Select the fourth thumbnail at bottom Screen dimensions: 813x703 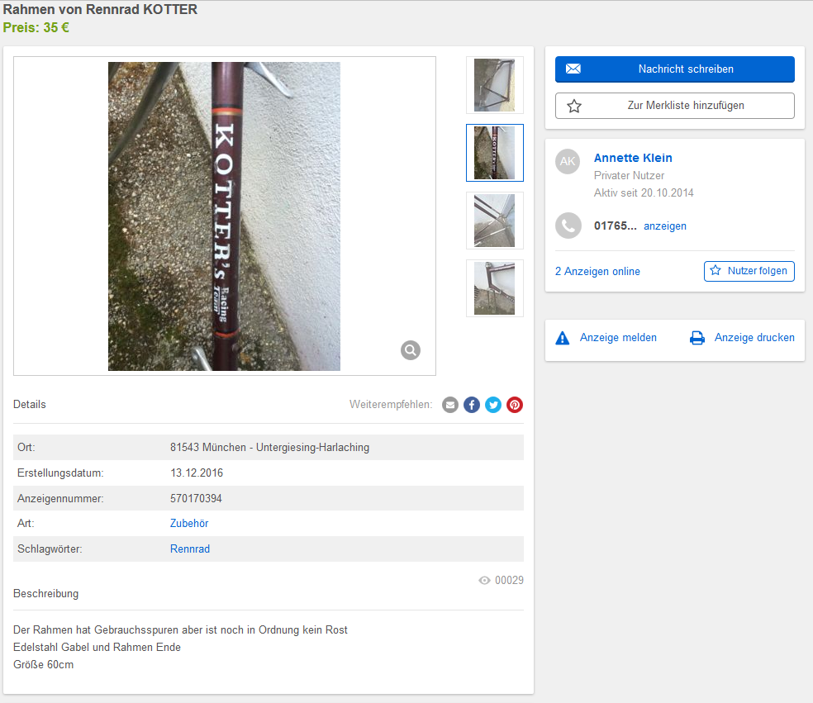pyautogui.click(x=495, y=288)
